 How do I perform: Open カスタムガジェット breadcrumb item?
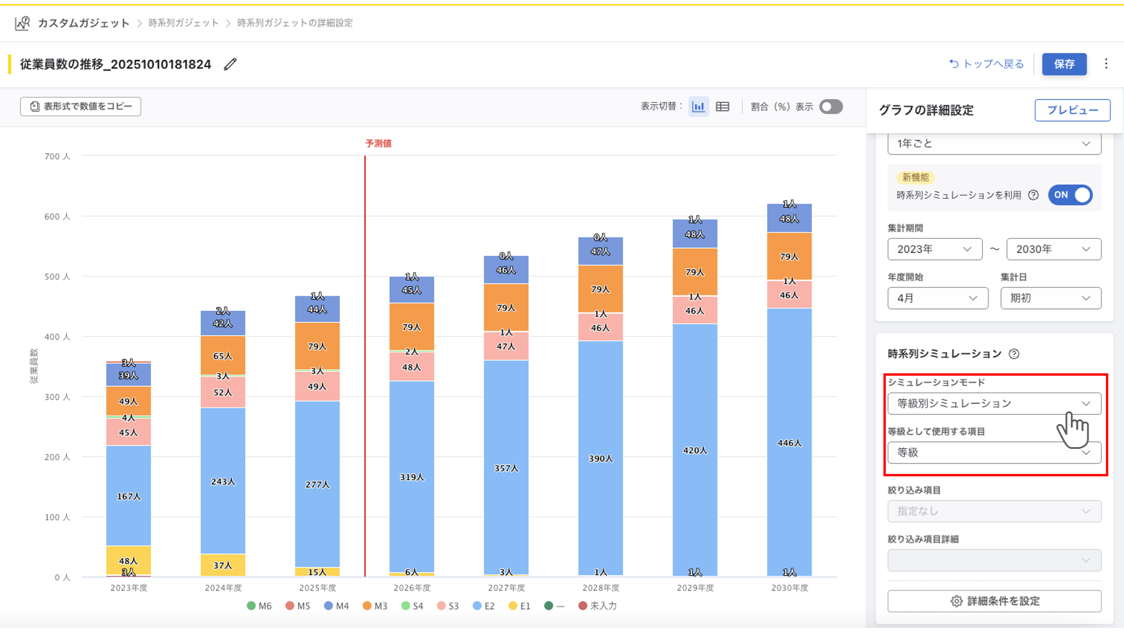coord(83,23)
